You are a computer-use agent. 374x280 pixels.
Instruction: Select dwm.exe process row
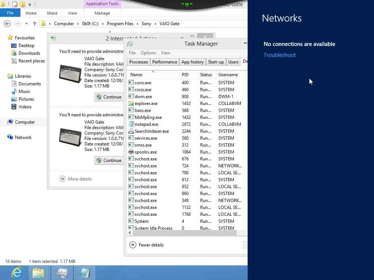point(187,96)
